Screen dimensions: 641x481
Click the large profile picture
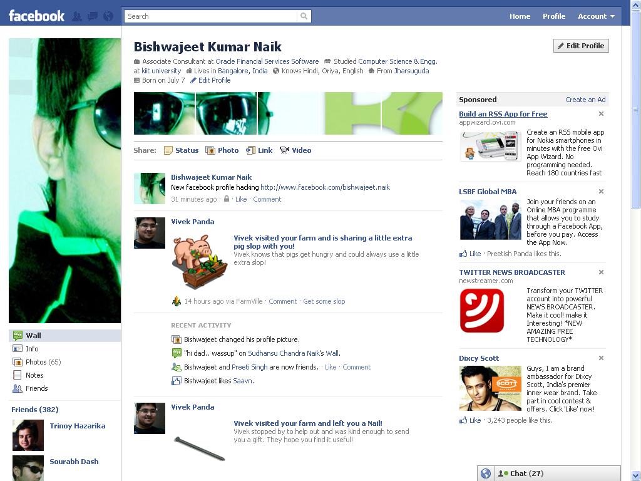coord(64,181)
